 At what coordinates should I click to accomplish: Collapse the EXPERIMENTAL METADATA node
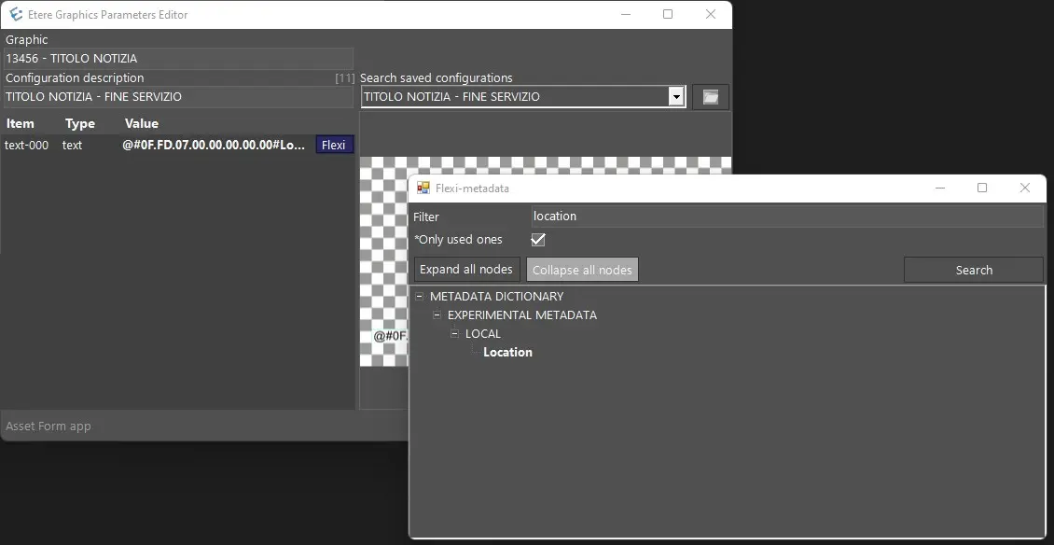pyautogui.click(x=437, y=315)
